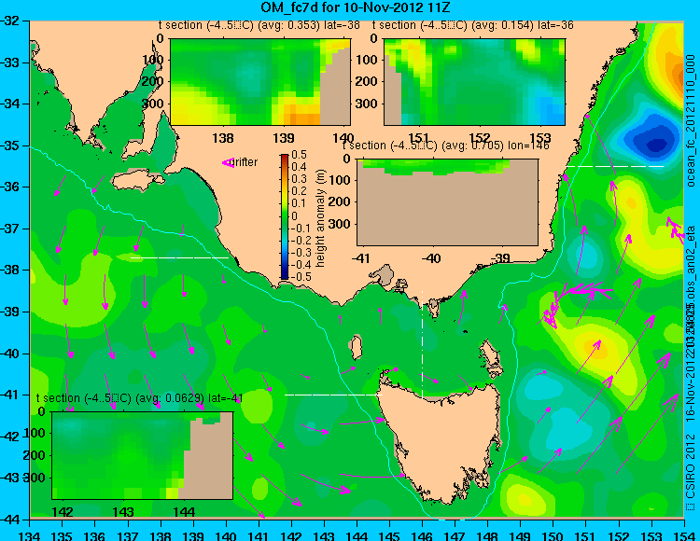Viewport: 700px width, 541px height.
Task: Select the "height anomaly (m)" colorbar label
Action: coord(320,218)
